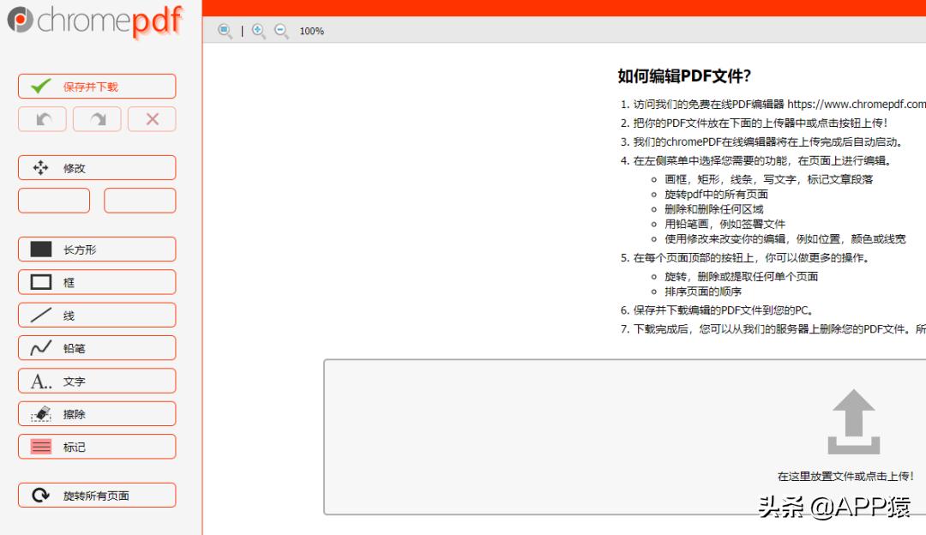Viewport: 926px width, 535px height.
Task: Click 保存并下载 to save and download
Action: pyautogui.click(x=96, y=86)
